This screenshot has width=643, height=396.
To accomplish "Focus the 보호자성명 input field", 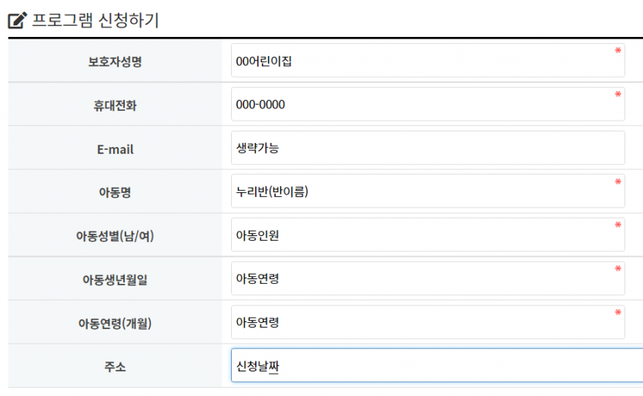I will [427, 60].
